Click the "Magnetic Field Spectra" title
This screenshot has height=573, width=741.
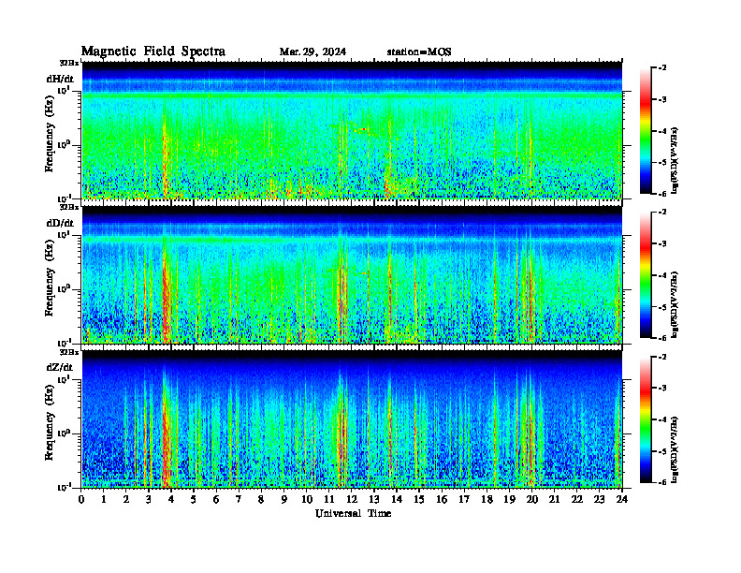click(x=153, y=51)
